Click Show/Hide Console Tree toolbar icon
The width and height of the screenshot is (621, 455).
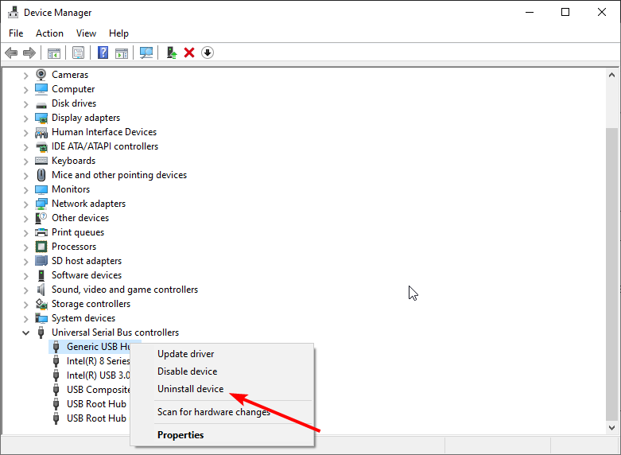click(54, 52)
